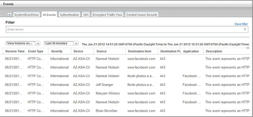Click Navneet Niebuhr in the first row
Image resolution: width=253 pixels, height=117 pixels.
click(x=108, y=59)
